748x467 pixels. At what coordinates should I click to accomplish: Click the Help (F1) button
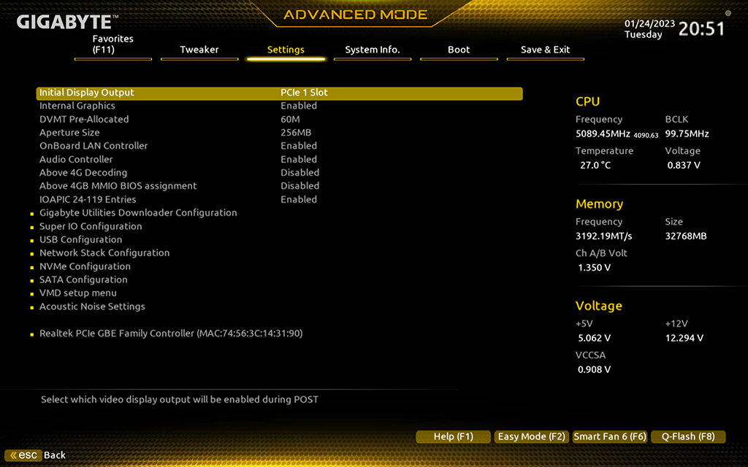tap(453, 436)
